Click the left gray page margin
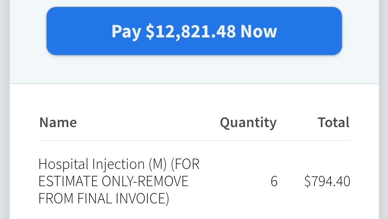This screenshot has height=219, width=388. coord(5,108)
